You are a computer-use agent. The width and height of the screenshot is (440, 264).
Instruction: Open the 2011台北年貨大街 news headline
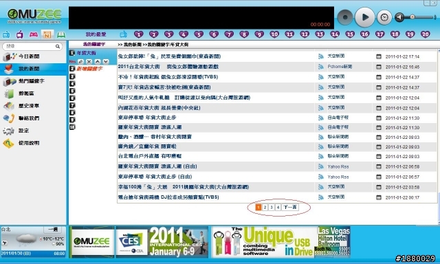[x=168, y=67]
